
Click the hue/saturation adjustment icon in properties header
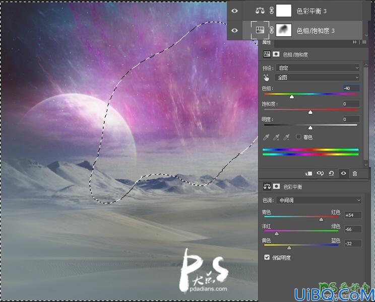click(267, 54)
